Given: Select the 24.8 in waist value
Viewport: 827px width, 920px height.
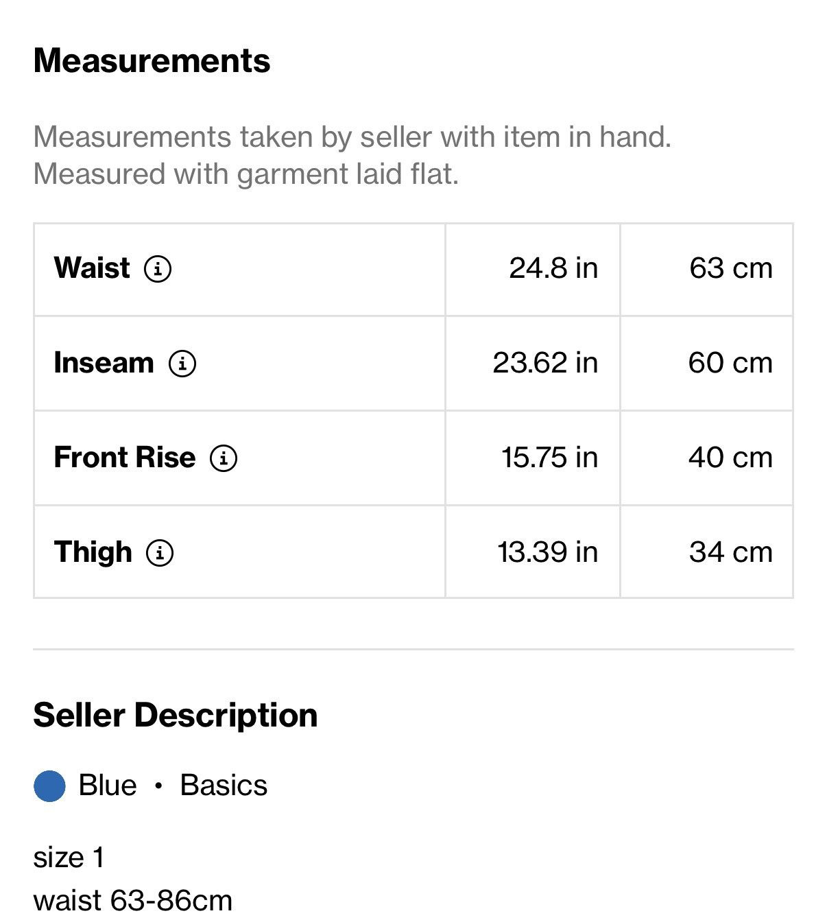Looking at the screenshot, I should (x=553, y=268).
